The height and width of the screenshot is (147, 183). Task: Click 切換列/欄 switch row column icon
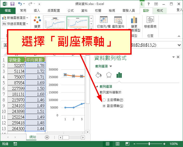click(x=104, y=20)
